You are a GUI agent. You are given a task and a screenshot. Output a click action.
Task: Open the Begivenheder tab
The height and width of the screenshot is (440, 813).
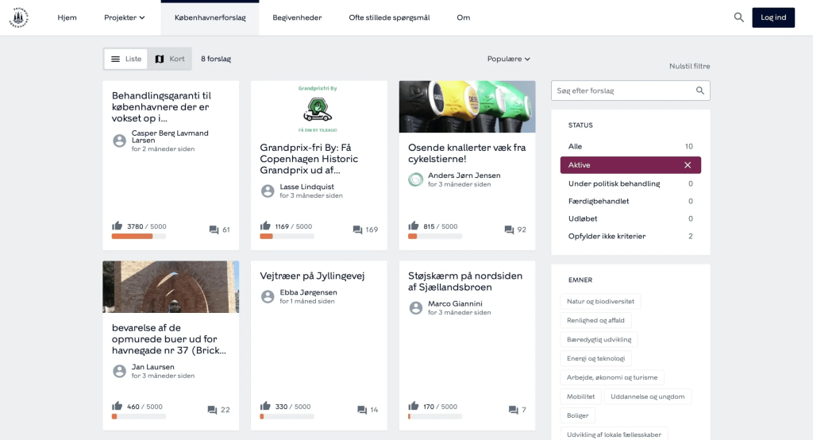[297, 17]
